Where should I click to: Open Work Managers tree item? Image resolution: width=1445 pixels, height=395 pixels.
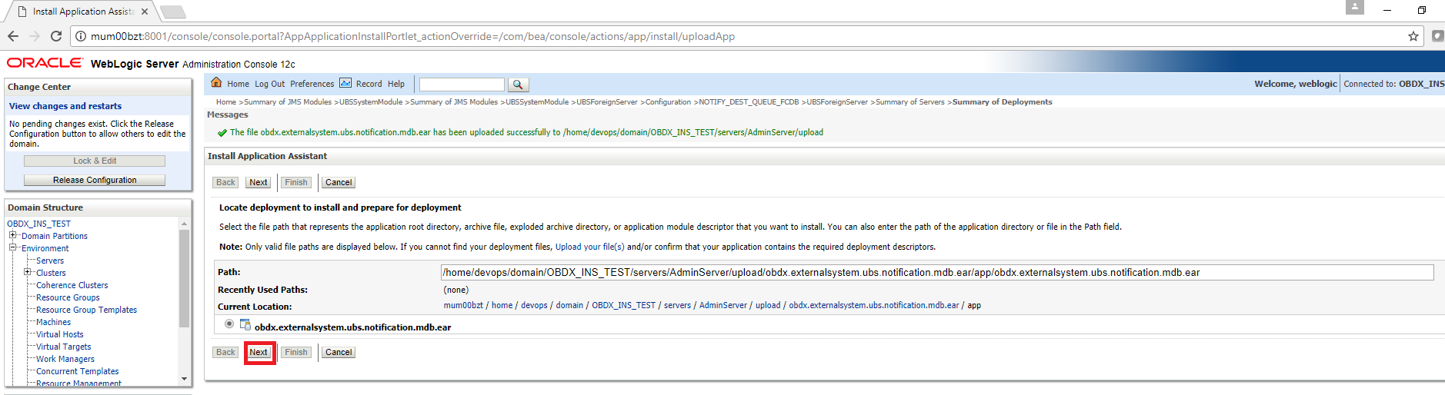pyautogui.click(x=65, y=359)
